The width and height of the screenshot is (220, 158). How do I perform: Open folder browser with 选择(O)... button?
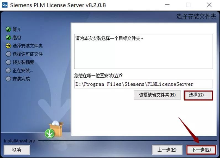198,95
